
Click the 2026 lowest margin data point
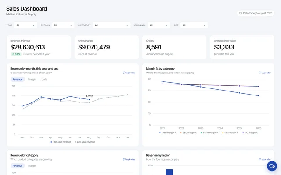click(259, 96)
